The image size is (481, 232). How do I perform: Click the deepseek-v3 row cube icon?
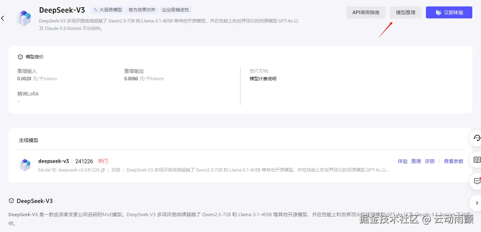pyautogui.click(x=25, y=165)
